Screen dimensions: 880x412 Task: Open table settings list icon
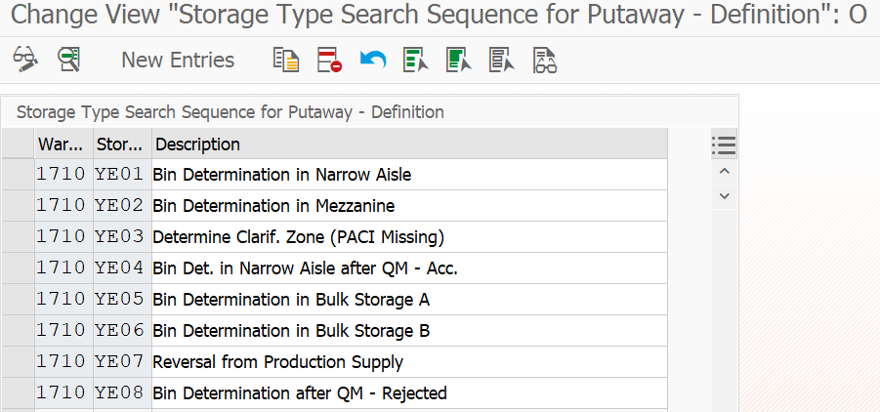click(x=724, y=145)
